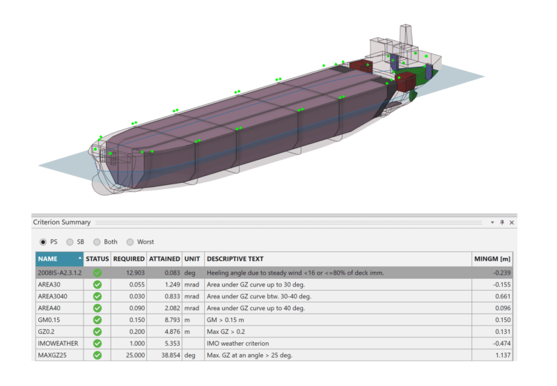The height and width of the screenshot is (386, 557).
Task: Click the 5.353 IMO weather attained value
Action: (172, 343)
